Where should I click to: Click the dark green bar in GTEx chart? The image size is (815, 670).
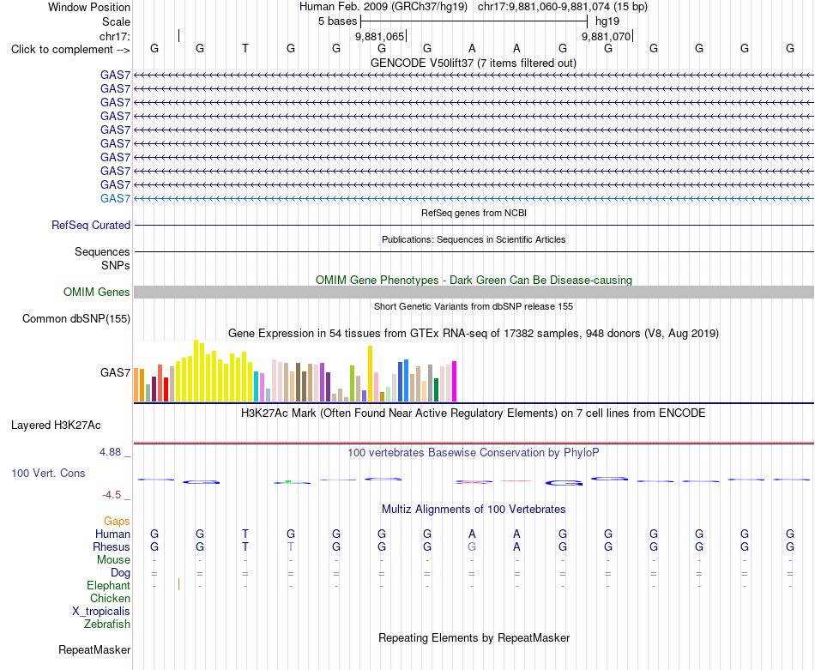436,389
